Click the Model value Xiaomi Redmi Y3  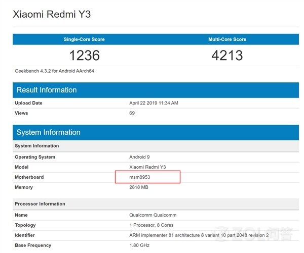147,167
